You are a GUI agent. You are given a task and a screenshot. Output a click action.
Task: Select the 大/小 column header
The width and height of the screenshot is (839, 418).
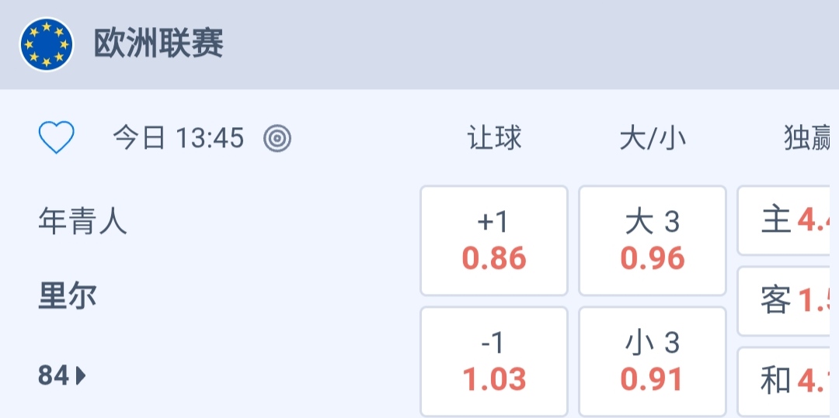(653, 139)
